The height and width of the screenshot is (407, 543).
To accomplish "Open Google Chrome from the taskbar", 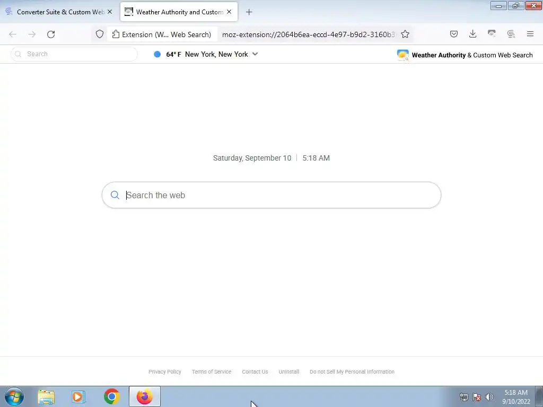I will (111, 396).
